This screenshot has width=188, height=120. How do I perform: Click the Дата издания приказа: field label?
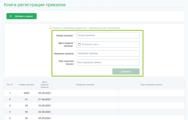click(66, 44)
